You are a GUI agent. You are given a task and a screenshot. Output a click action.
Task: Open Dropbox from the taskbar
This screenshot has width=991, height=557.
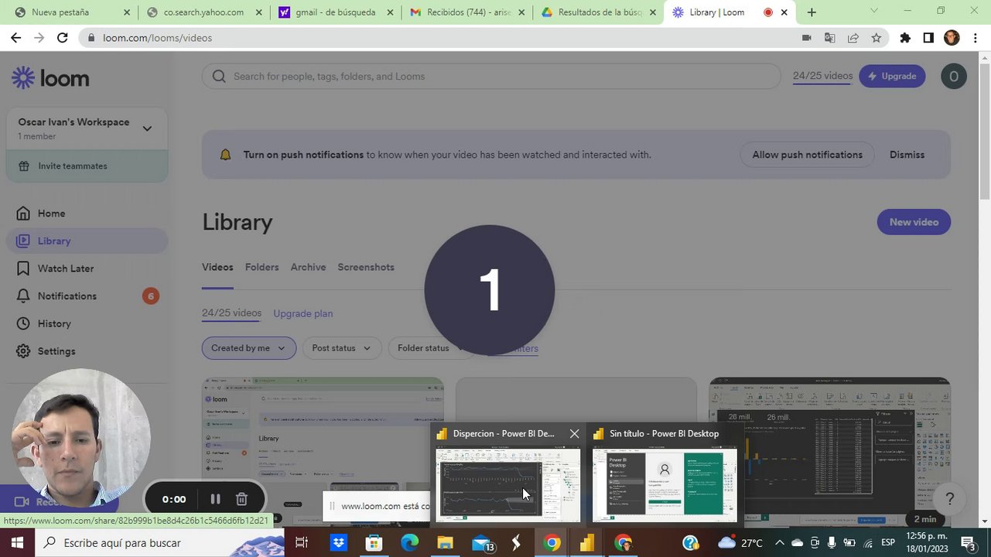(338, 543)
